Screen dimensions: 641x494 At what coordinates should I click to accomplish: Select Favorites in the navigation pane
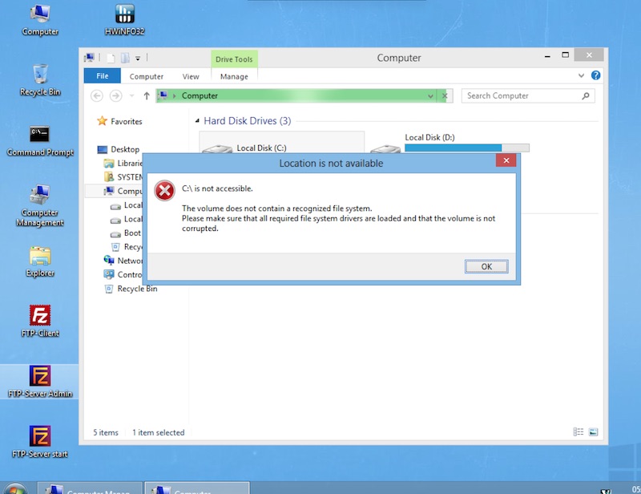pos(126,122)
